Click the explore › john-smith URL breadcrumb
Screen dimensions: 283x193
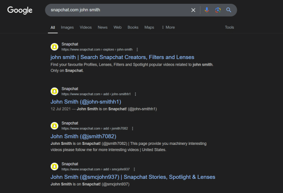point(97,50)
